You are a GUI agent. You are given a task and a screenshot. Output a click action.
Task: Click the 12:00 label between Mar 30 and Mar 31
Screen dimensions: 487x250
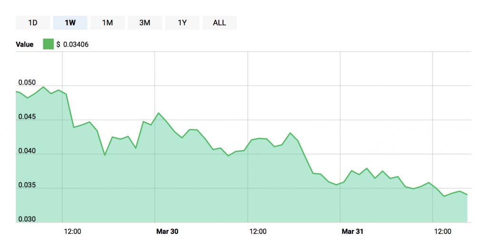[x=258, y=231]
